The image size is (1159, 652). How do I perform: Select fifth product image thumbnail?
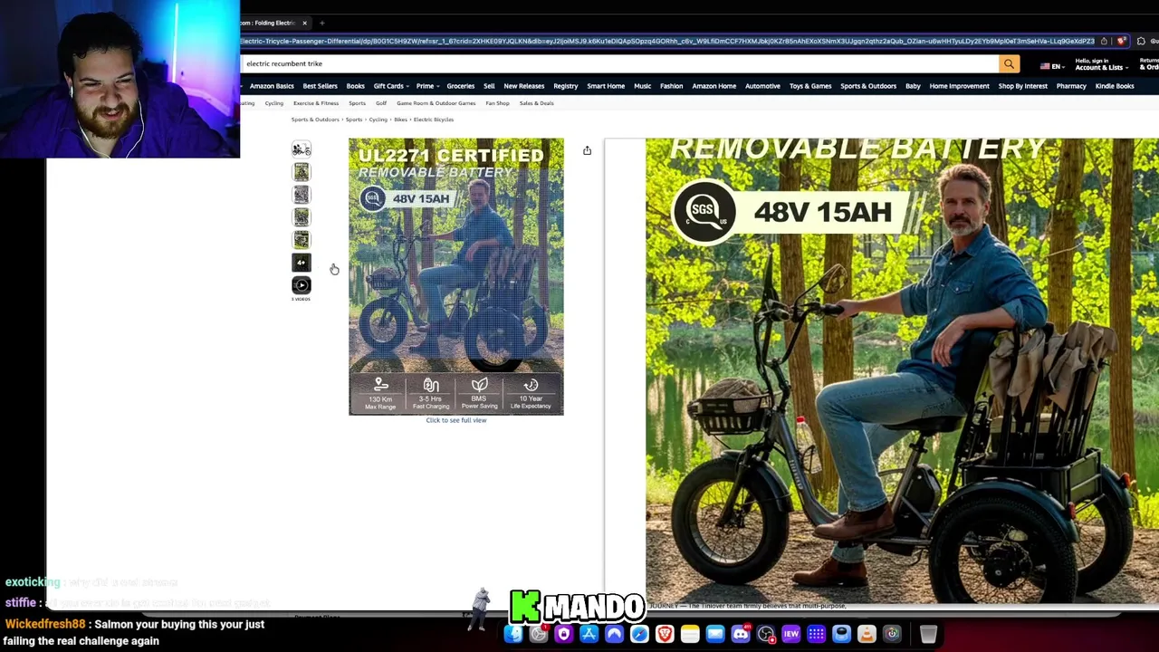302,240
